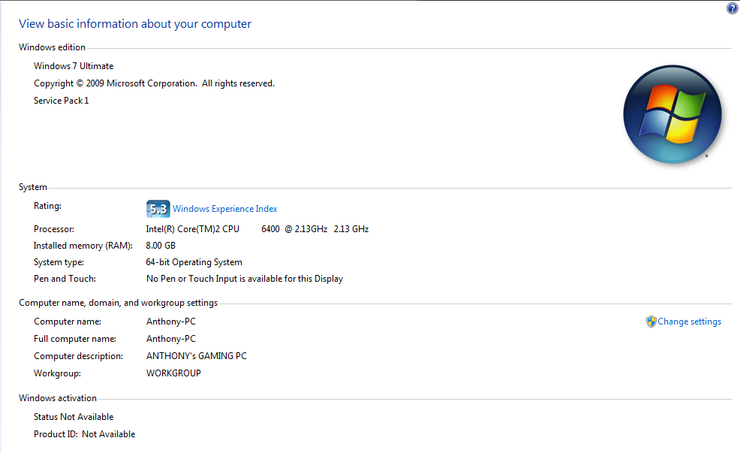This screenshot has width=740, height=453.
Task: Click the Anthony-PC computer name value
Action: pyautogui.click(x=171, y=322)
